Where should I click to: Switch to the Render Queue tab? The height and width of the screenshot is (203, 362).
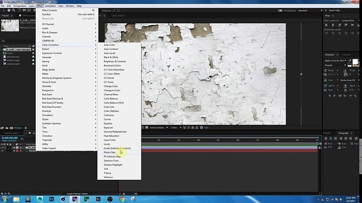11,133
